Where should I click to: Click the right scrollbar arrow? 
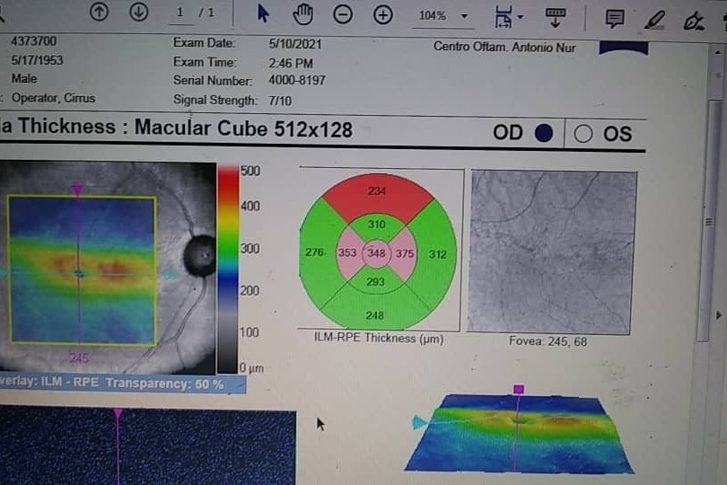(x=717, y=315)
